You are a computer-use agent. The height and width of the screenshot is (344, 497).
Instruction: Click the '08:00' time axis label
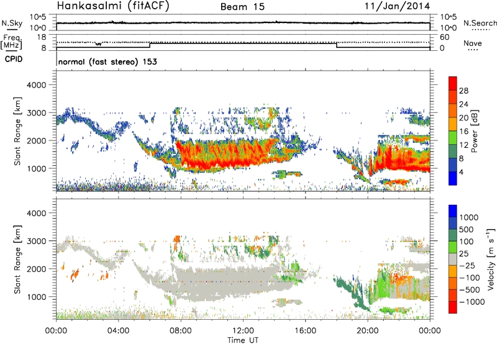181,331
